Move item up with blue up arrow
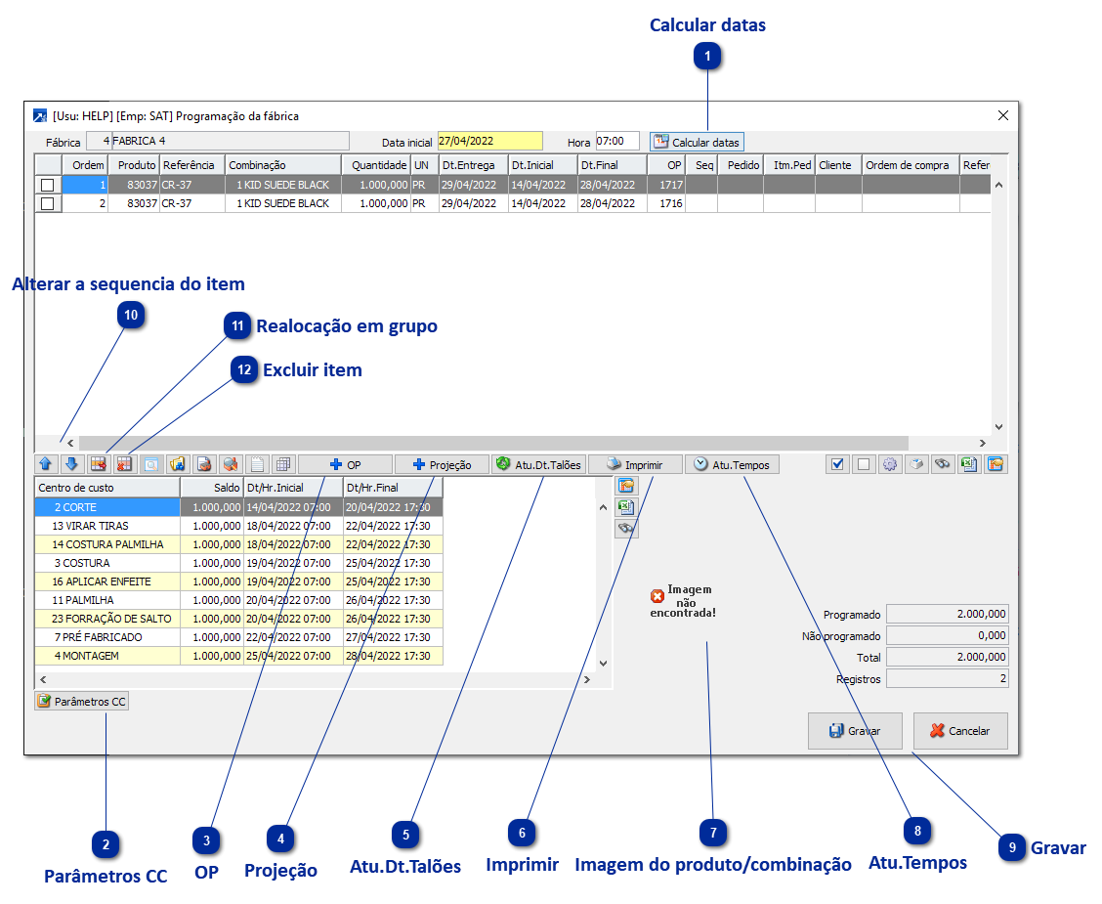Screen dimensions: 1102x904 click(46, 464)
